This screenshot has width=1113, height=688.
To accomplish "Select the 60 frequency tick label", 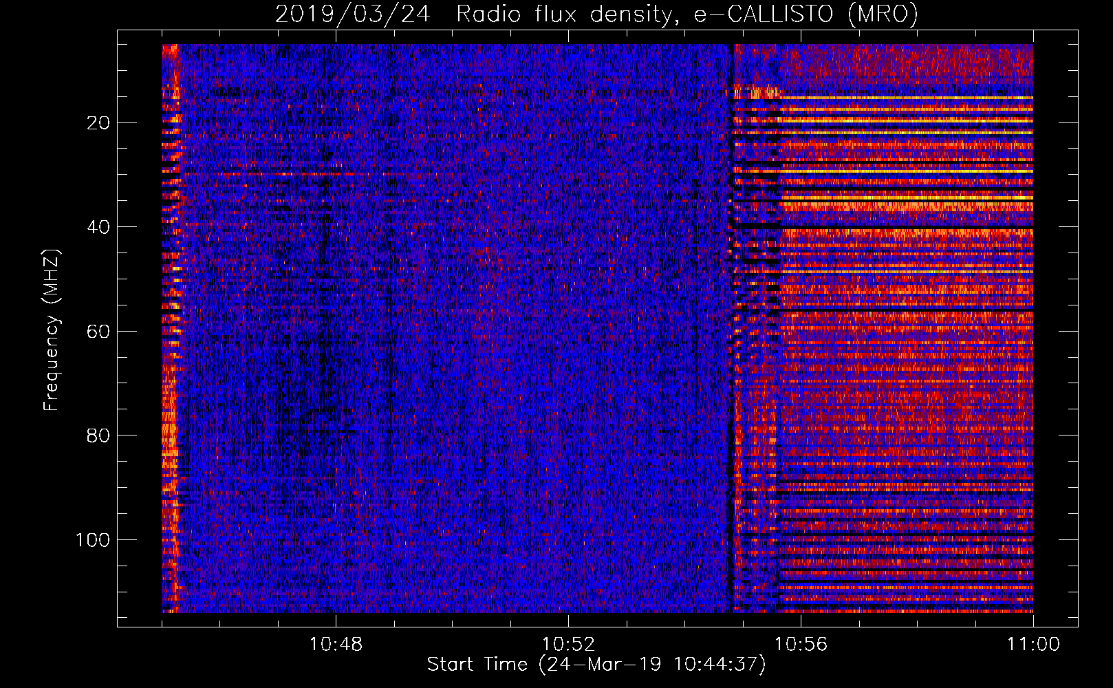I will point(98,332).
